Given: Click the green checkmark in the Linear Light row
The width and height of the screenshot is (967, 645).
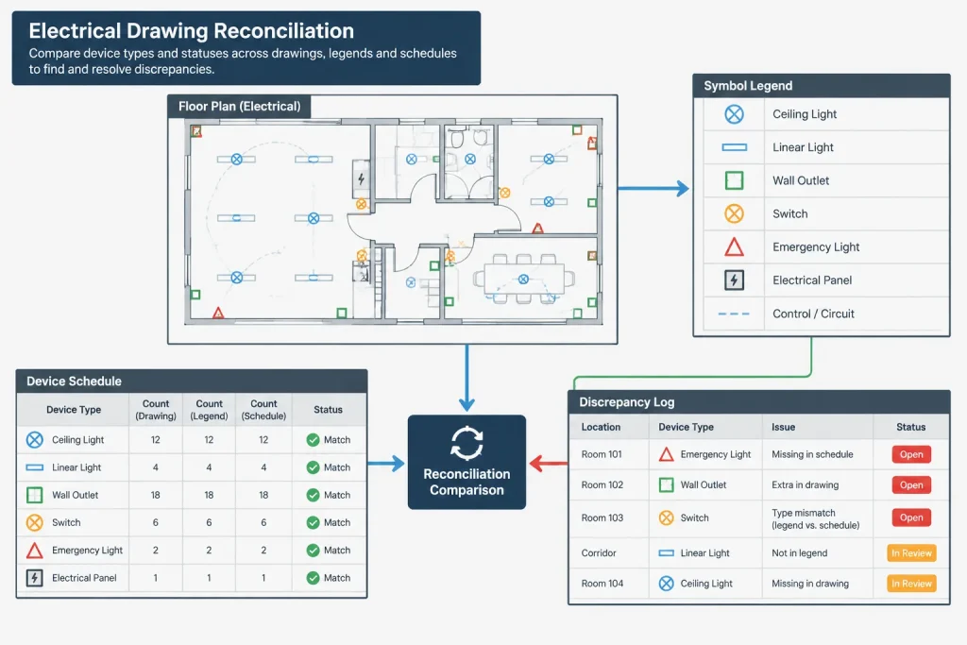Looking at the screenshot, I should tap(314, 467).
